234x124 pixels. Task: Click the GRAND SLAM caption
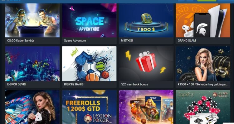pyautogui.click(x=187, y=41)
